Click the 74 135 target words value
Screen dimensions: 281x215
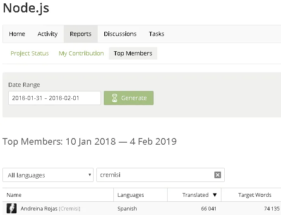271,208
